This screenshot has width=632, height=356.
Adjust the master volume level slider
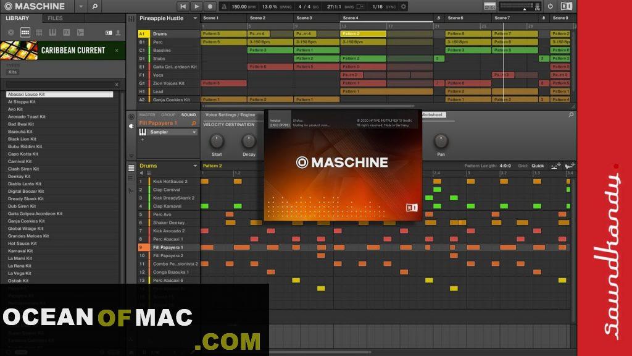click(525, 9)
